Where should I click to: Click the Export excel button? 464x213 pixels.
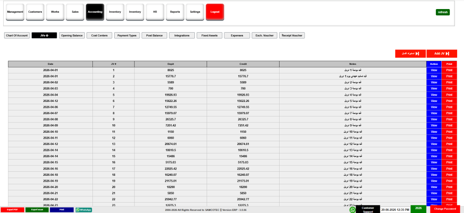point(37,210)
